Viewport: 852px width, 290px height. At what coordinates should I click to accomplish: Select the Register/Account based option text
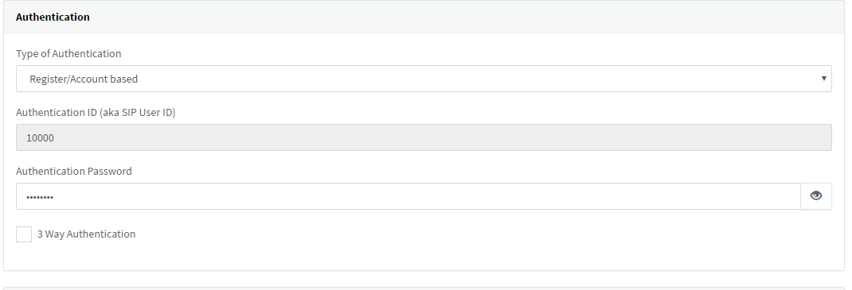click(x=84, y=79)
